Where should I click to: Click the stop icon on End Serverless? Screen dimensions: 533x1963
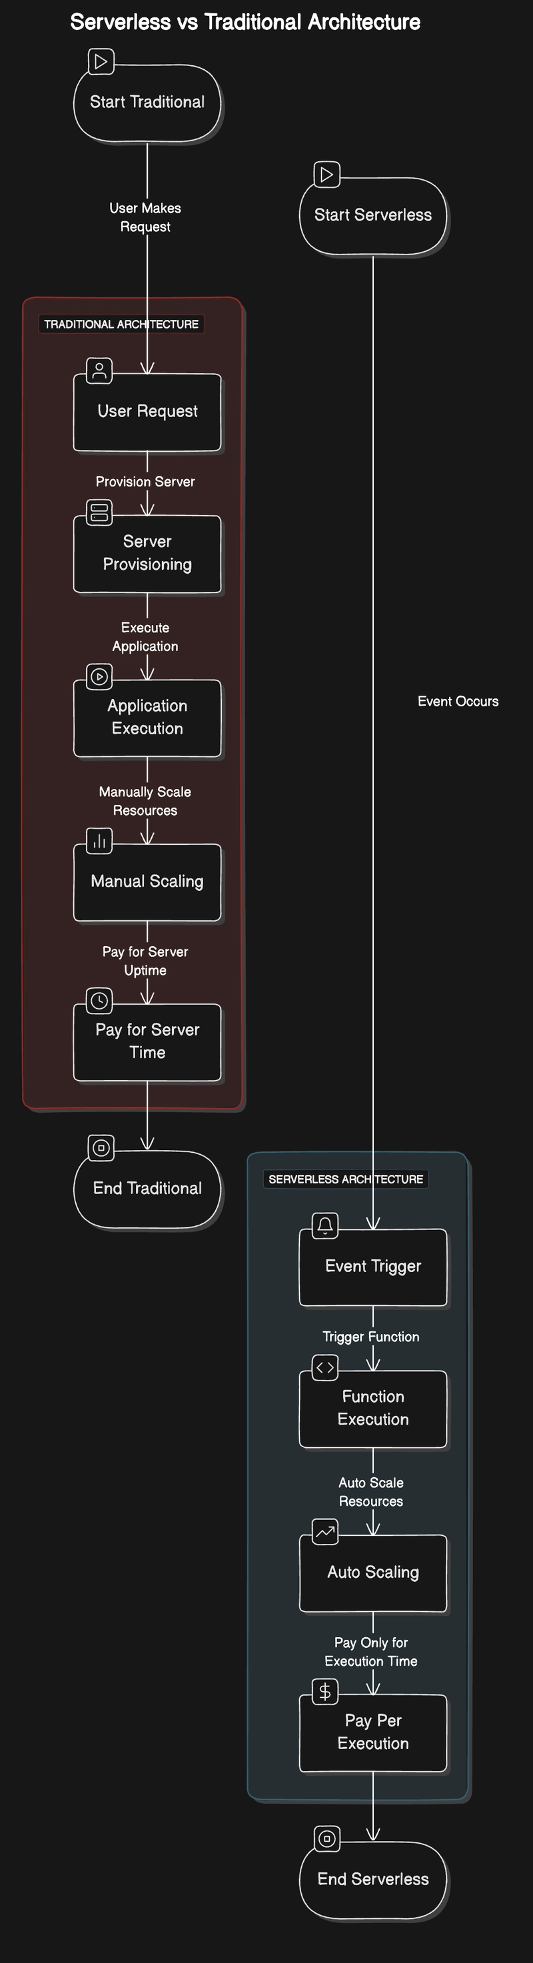click(x=326, y=1839)
